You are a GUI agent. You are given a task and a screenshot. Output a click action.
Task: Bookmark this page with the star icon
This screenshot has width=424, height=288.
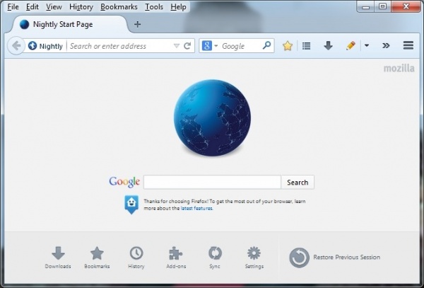(x=288, y=46)
